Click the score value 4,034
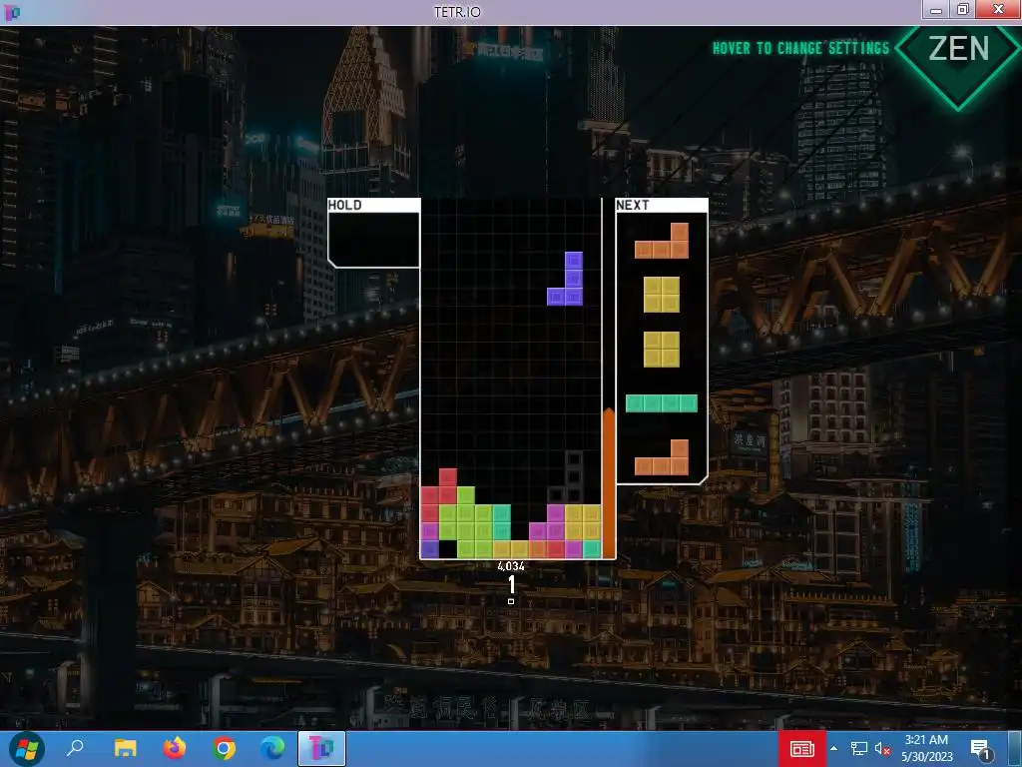Viewport: 1022px width, 767px height. pos(510,566)
